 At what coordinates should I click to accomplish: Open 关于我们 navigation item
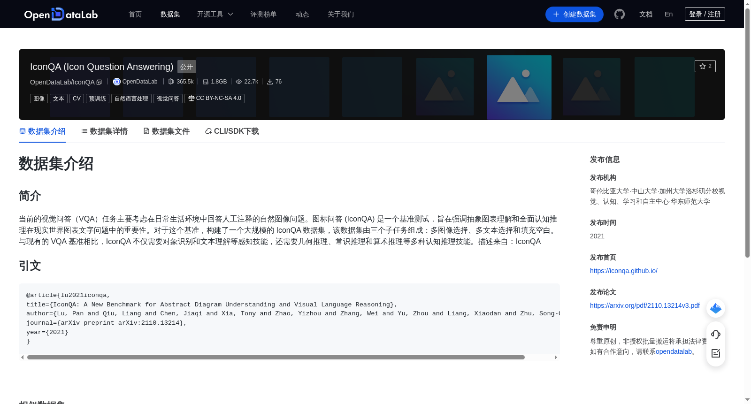(x=341, y=14)
